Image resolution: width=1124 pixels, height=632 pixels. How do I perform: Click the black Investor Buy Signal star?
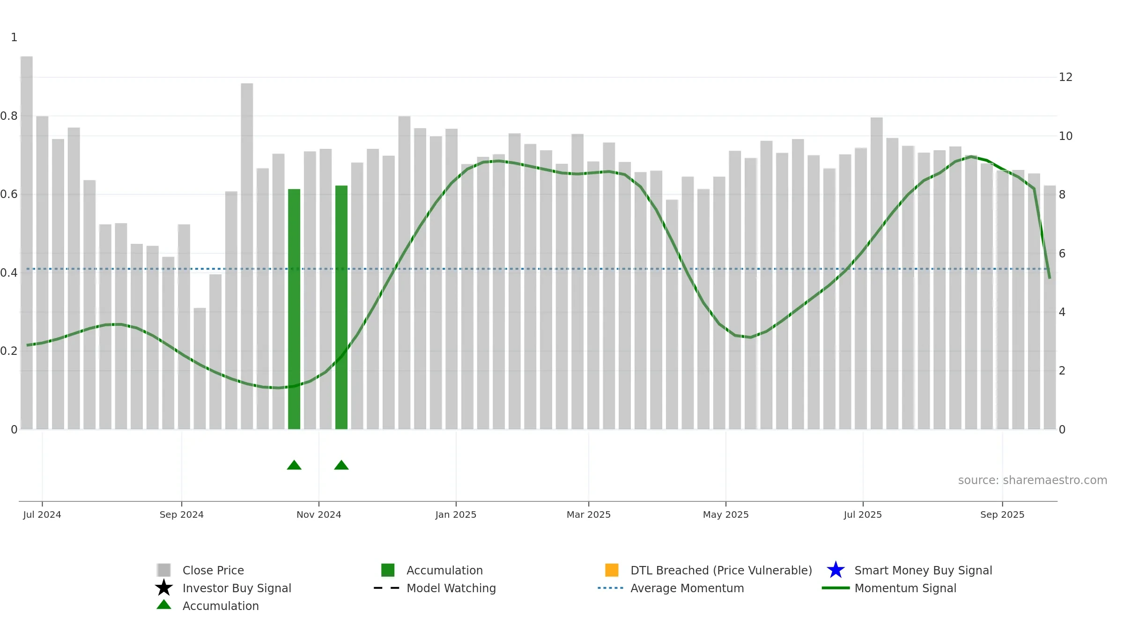coord(164,588)
